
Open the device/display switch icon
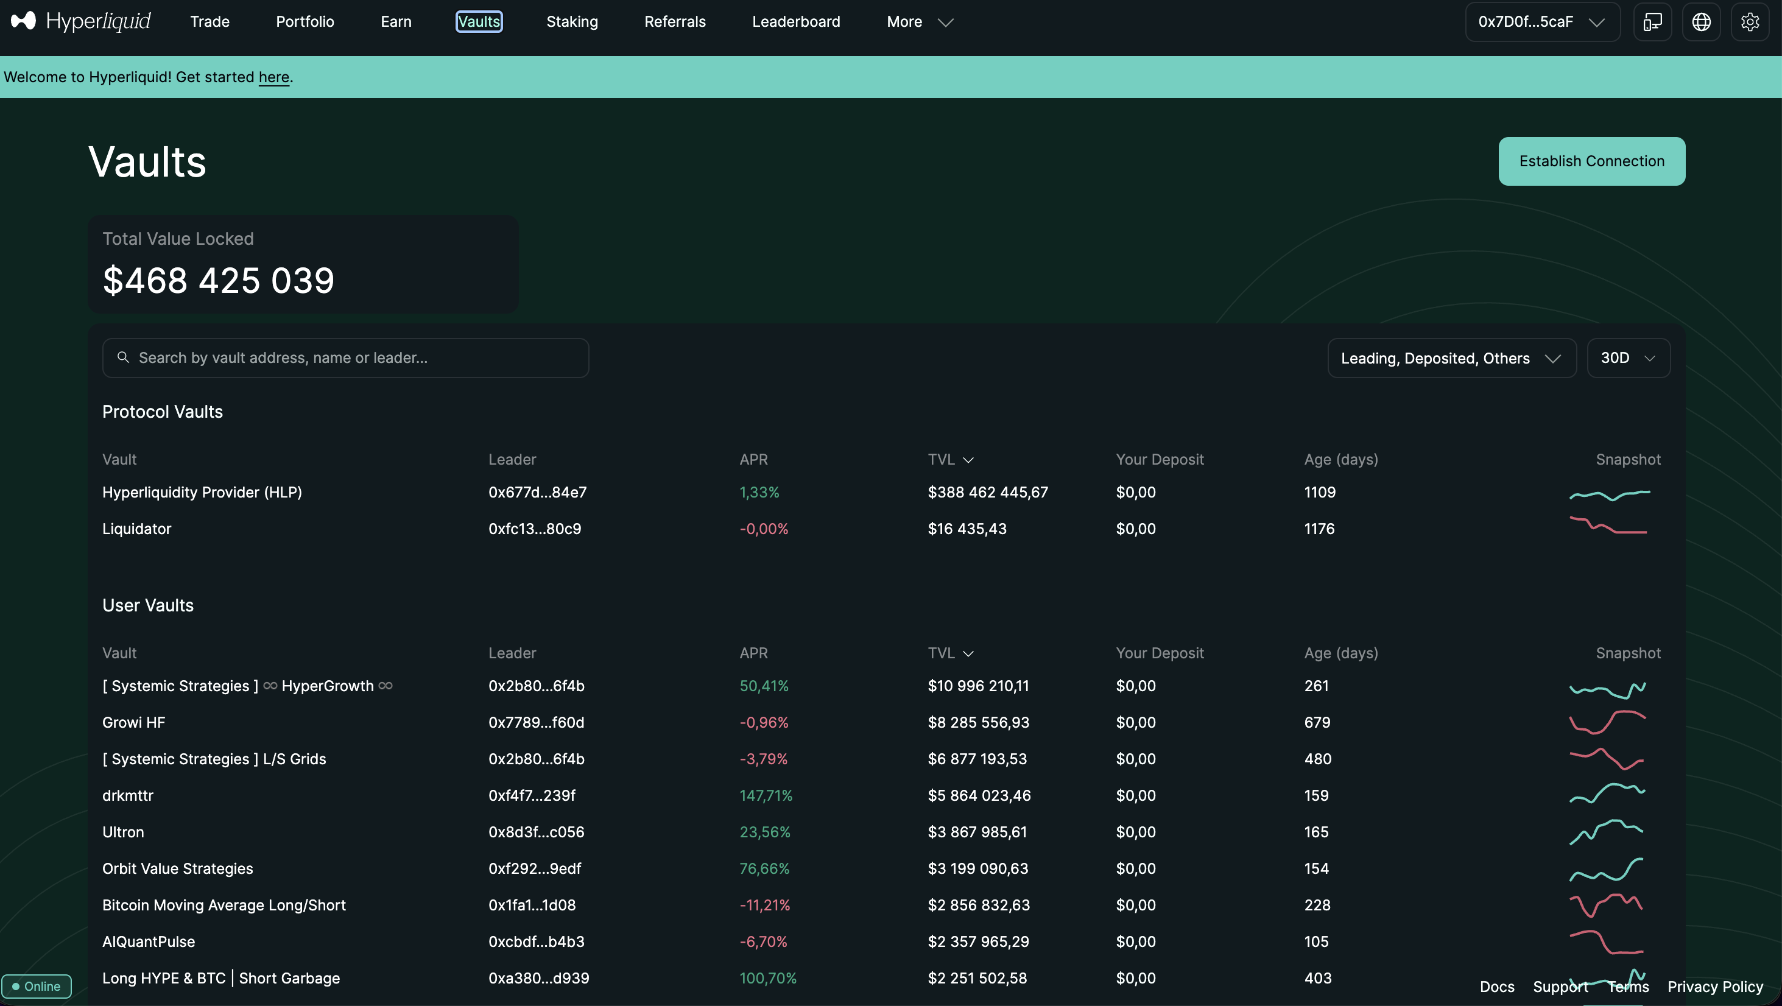pyautogui.click(x=1653, y=22)
